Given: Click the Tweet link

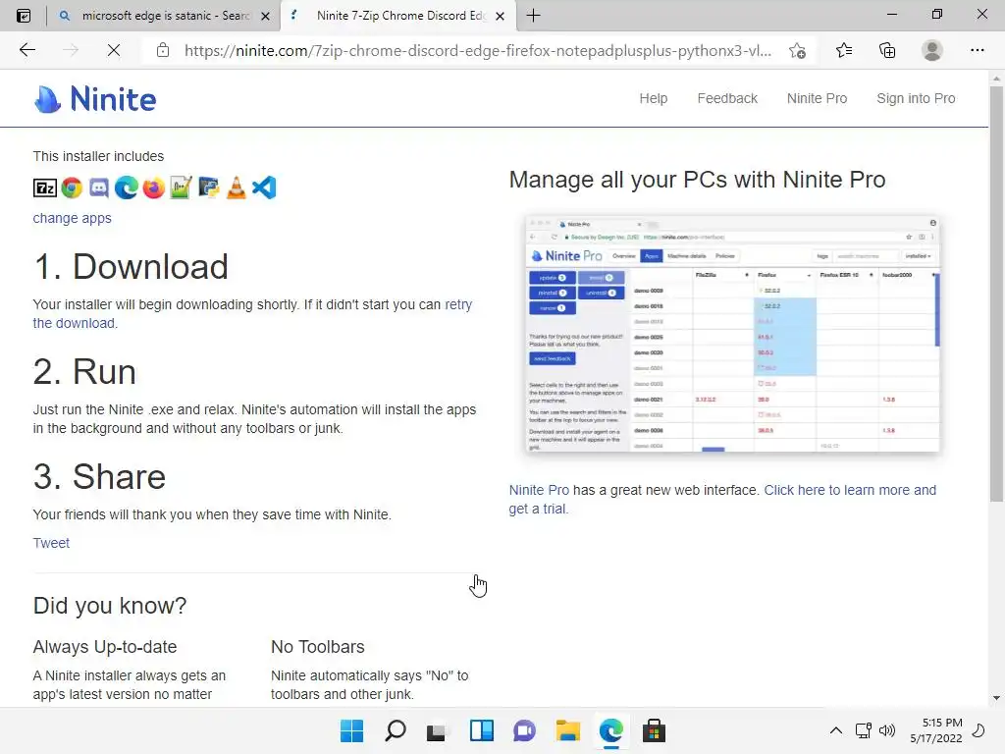Looking at the screenshot, I should tap(51, 543).
